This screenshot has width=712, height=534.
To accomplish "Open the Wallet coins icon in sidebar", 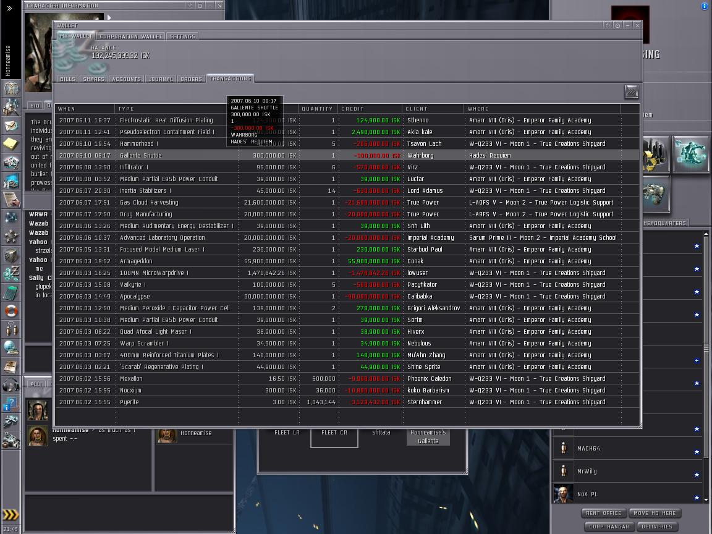I will (x=11, y=274).
